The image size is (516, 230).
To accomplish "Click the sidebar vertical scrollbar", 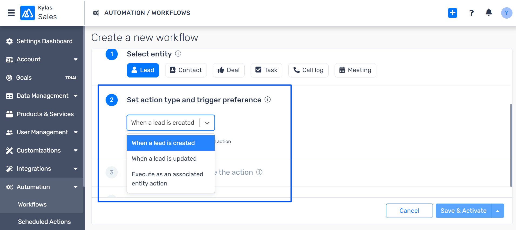I will (x=84, y=107).
